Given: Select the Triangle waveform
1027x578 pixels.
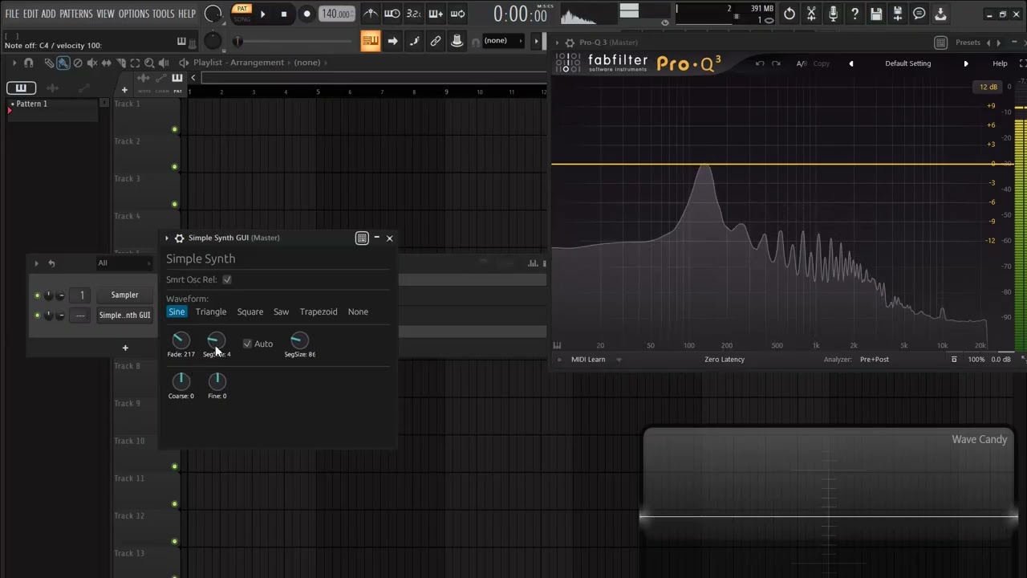Looking at the screenshot, I should point(211,311).
